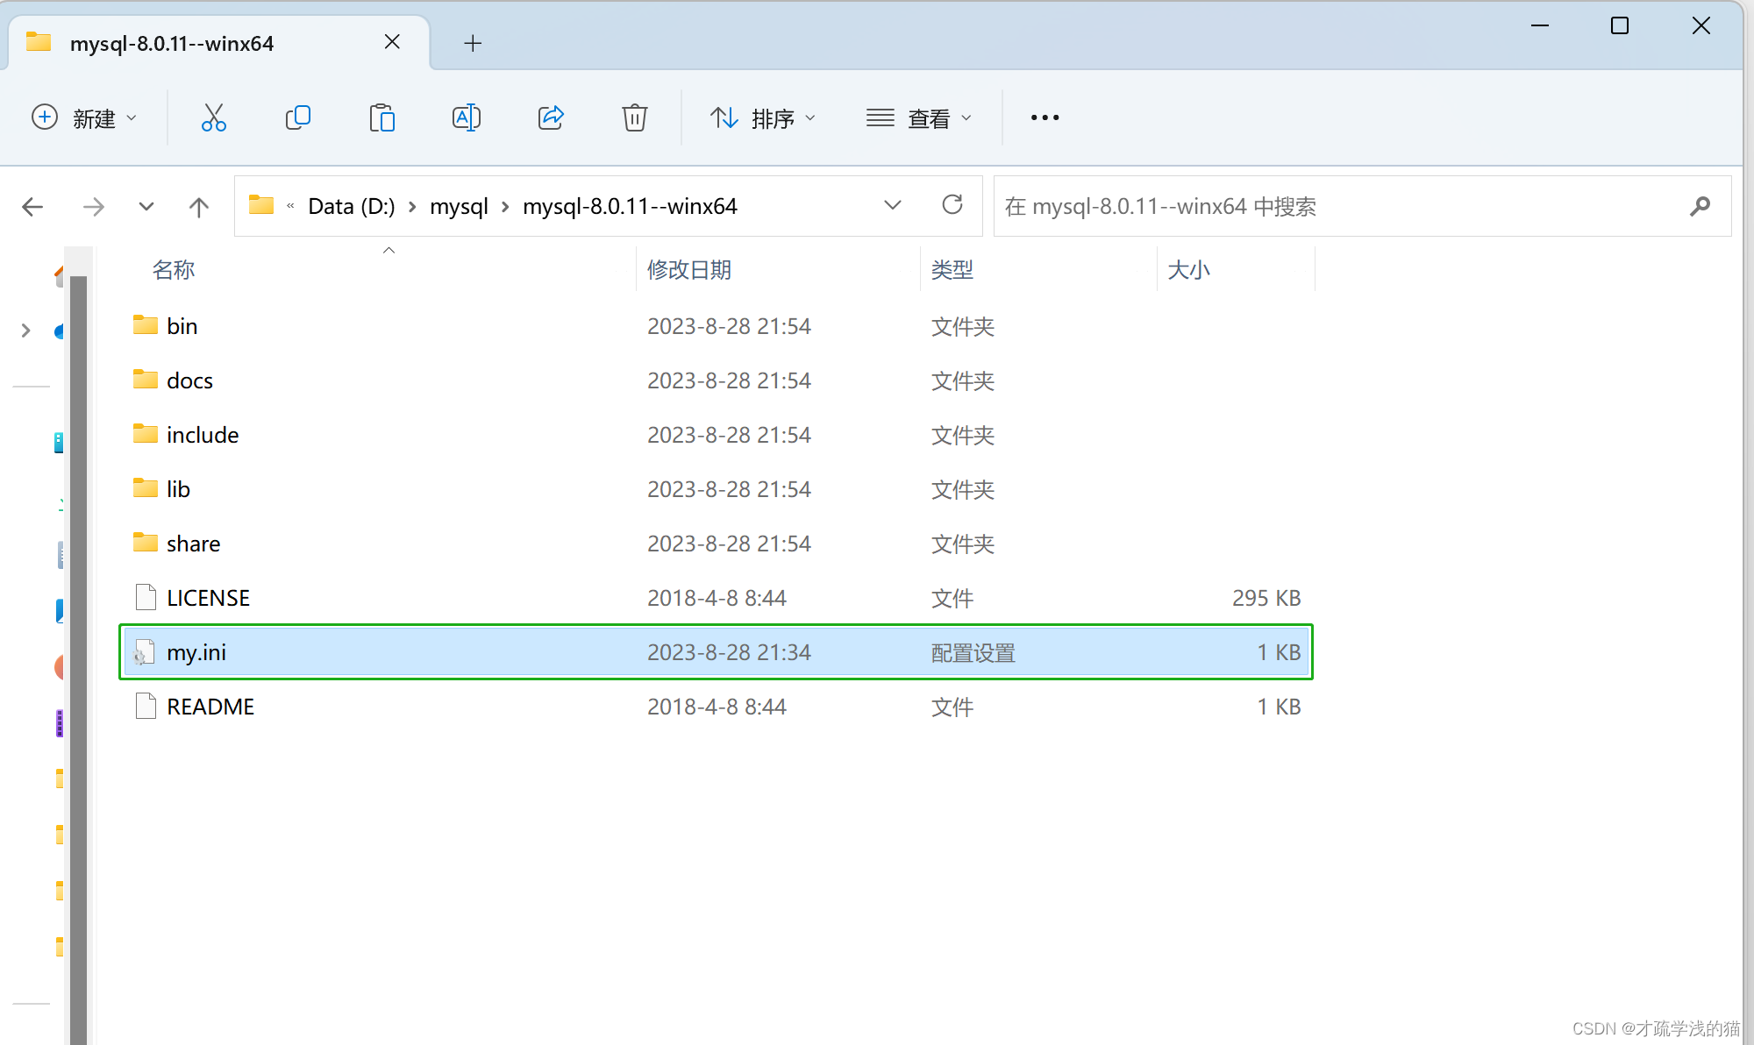This screenshot has height=1045, width=1754.
Task: Open the three-dots more options menu
Action: 1045,117
